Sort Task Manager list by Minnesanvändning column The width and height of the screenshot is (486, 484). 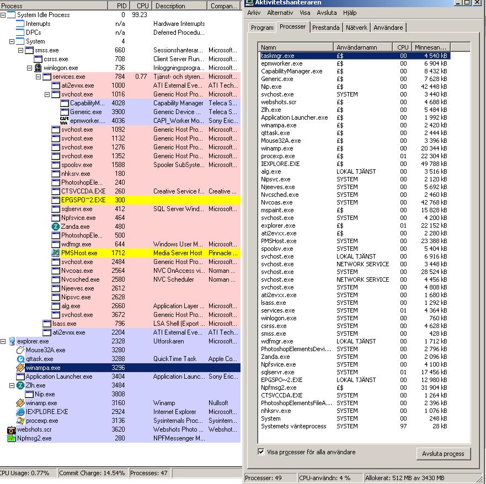click(x=431, y=47)
